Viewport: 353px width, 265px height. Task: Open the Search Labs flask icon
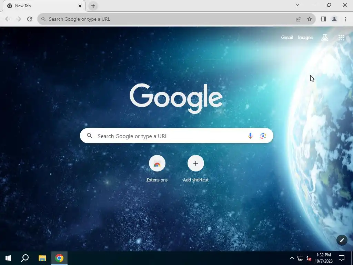click(325, 37)
